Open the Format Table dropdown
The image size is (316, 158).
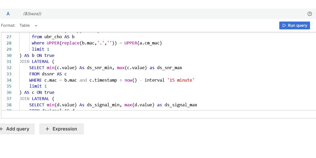[28, 25]
